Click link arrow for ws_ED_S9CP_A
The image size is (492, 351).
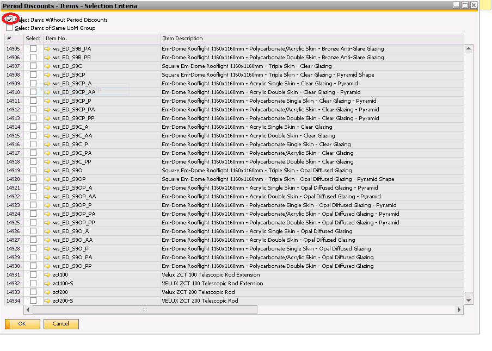point(47,83)
